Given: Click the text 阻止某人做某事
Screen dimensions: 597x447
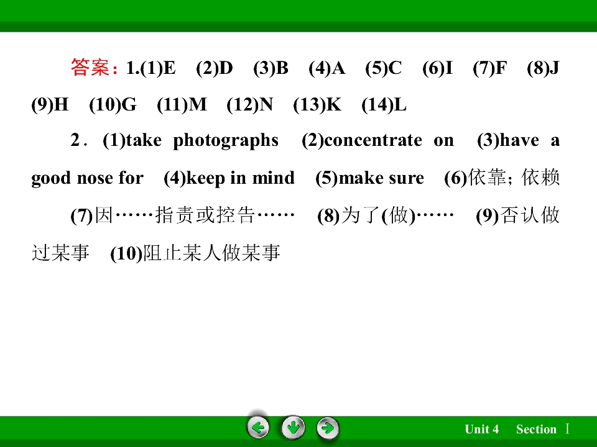Looking at the screenshot, I should [211, 253].
